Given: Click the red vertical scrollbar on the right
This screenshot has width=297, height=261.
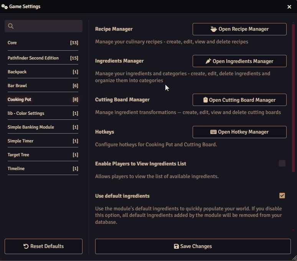Looking at the screenshot, I should tap(294, 96).
